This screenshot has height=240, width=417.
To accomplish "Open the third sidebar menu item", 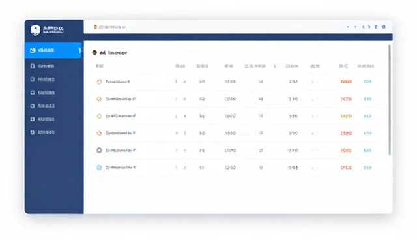I will (x=42, y=80).
